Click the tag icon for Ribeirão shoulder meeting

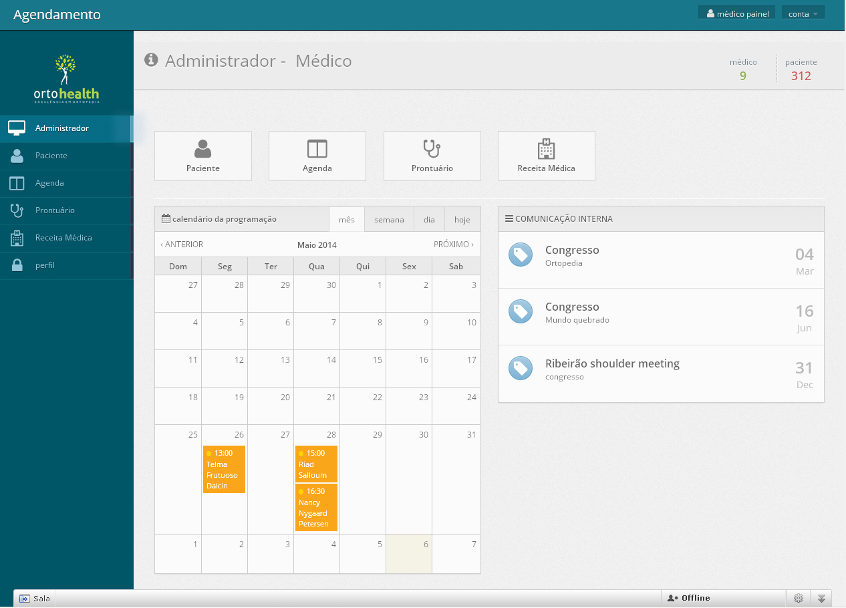(x=521, y=368)
